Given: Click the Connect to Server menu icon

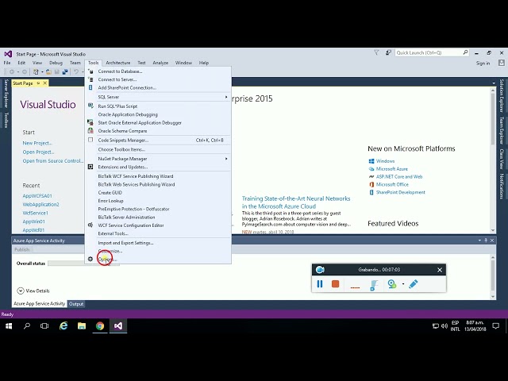Looking at the screenshot, I should click(x=90, y=79).
